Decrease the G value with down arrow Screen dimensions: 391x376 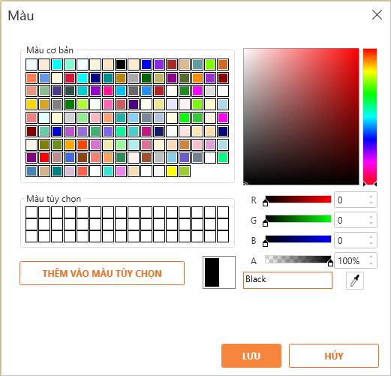pos(371,223)
